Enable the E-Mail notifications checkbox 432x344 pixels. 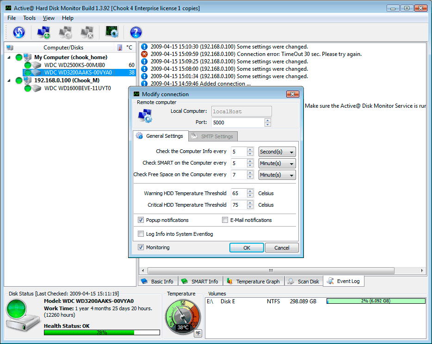225,220
